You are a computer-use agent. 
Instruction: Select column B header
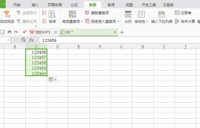[15, 47]
